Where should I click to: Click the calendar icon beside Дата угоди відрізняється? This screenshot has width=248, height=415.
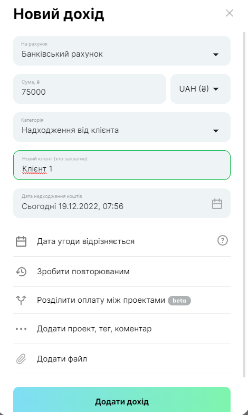click(x=21, y=241)
